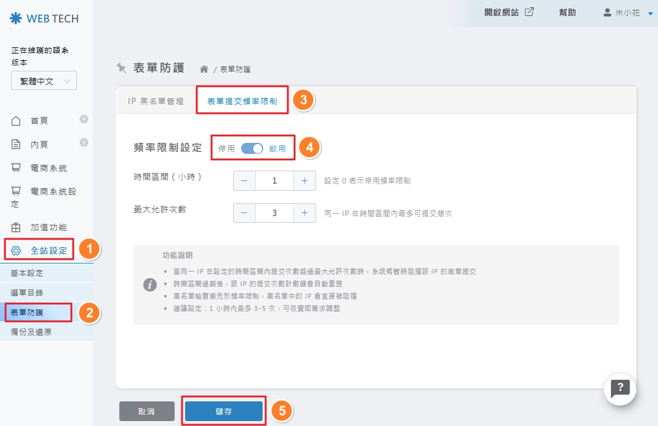Open the 繁體中文 language dropdown
This screenshot has width=658, height=426.
44,81
